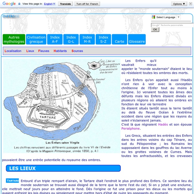Turn off translation for French
The height and width of the screenshot is (194, 194).
click(x=88, y=4)
